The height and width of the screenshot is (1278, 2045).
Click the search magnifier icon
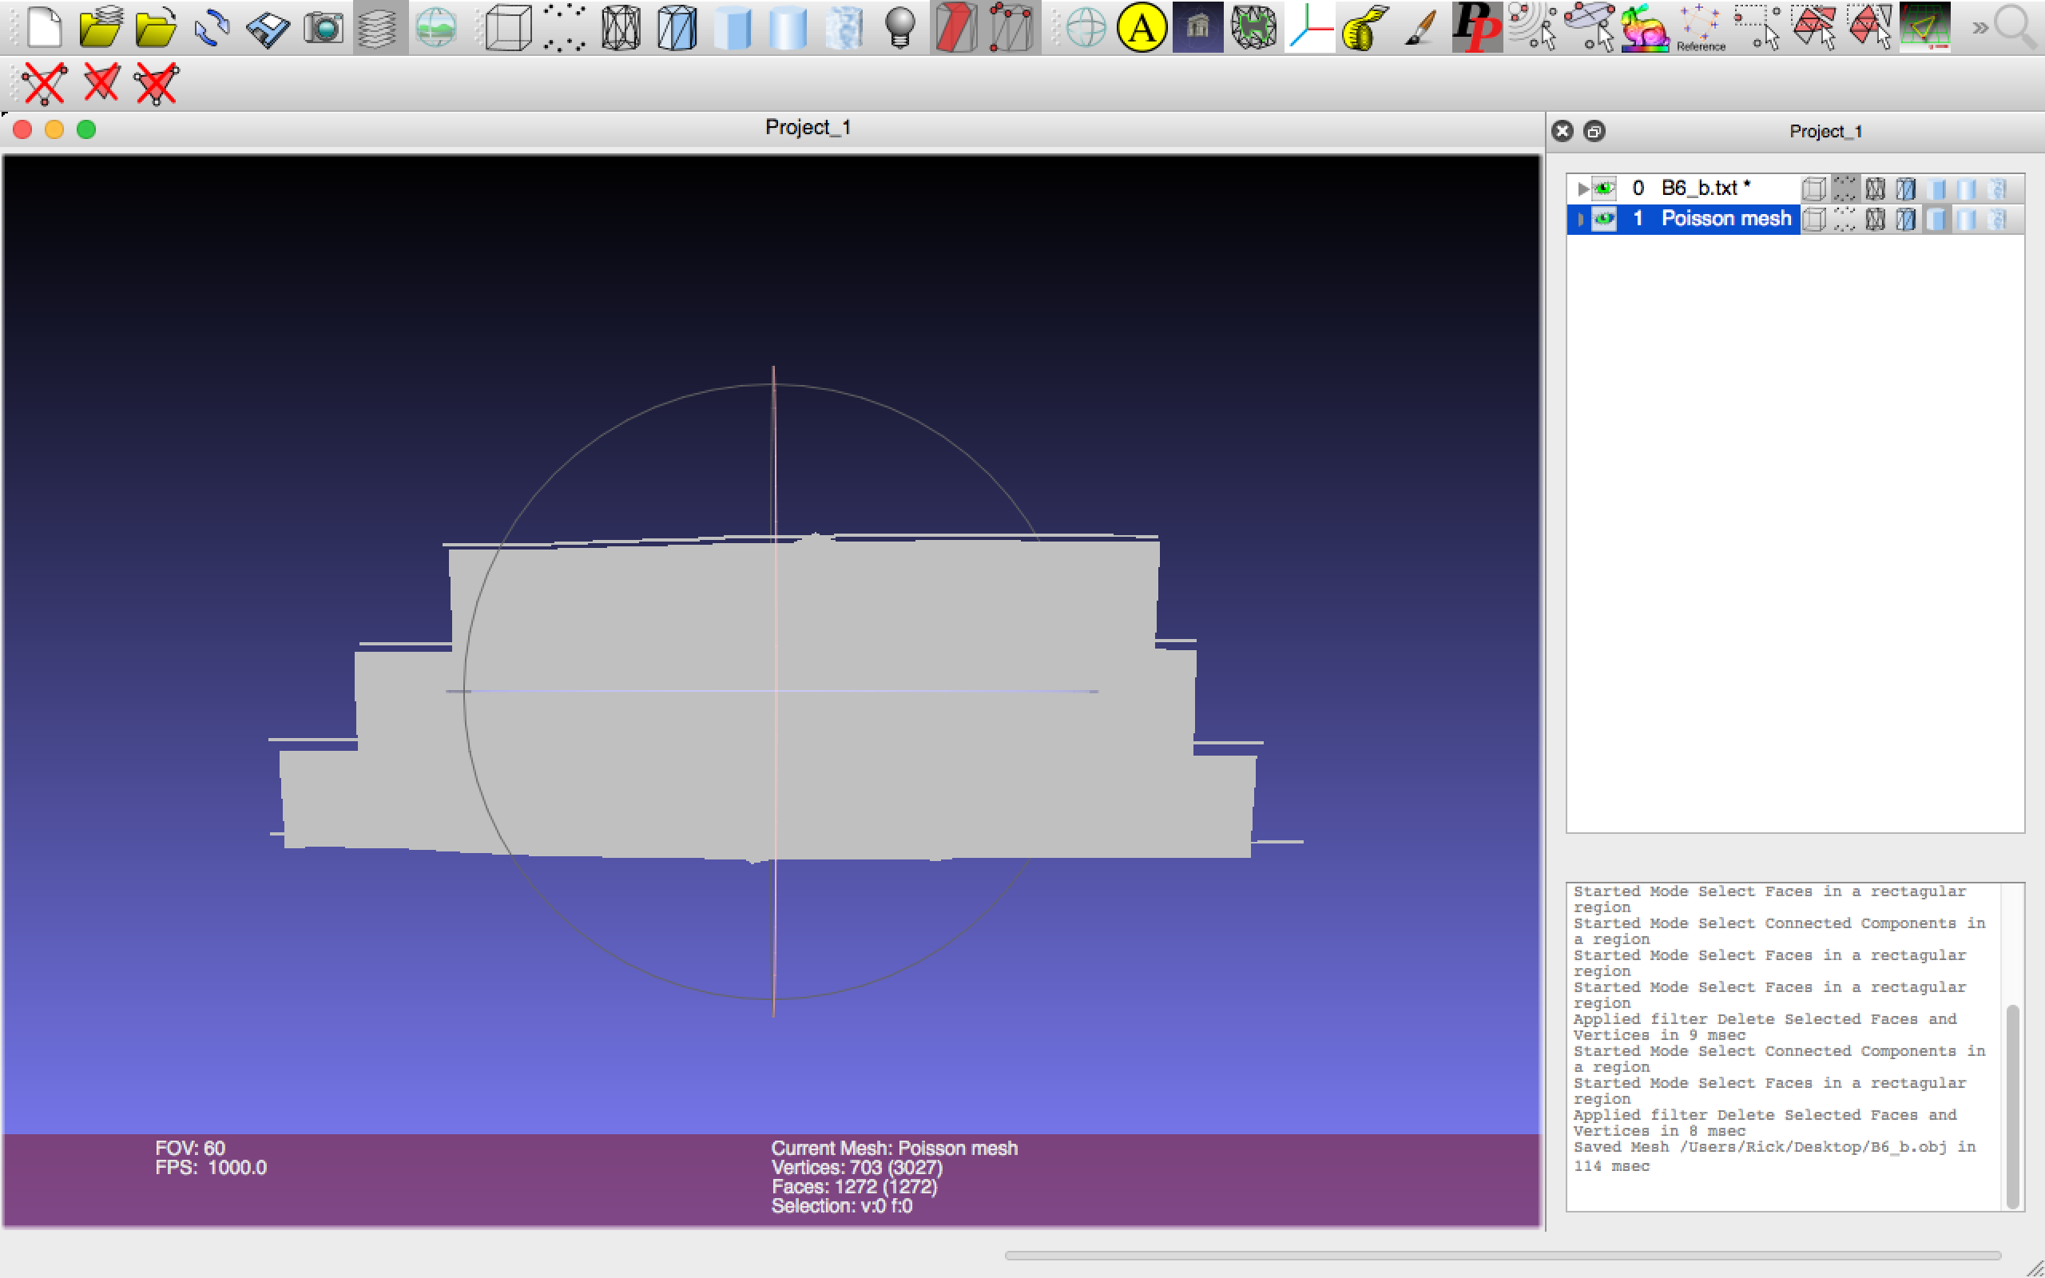click(2016, 27)
